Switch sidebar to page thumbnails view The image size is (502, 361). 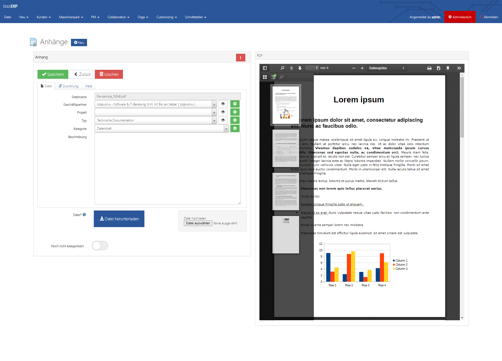(x=265, y=77)
